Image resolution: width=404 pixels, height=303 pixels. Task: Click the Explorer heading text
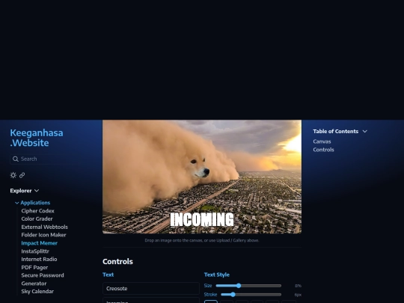click(x=21, y=191)
